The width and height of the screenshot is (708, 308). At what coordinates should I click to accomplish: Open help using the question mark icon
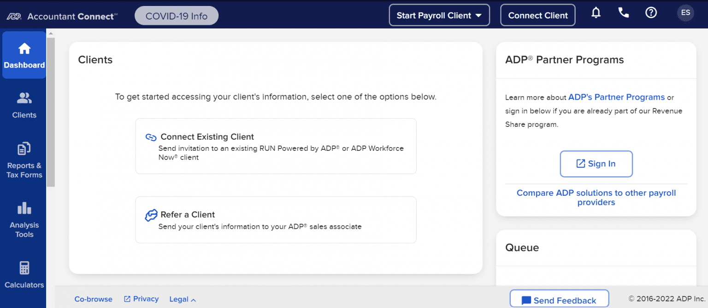[x=651, y=13]
